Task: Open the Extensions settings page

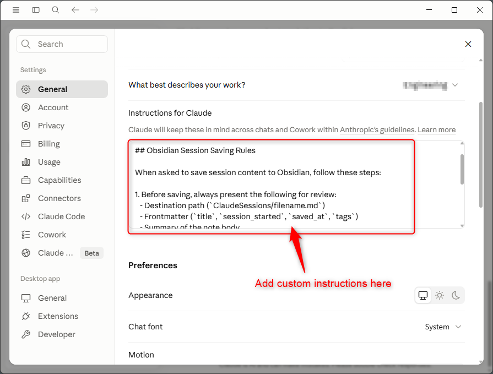Action: click(62, 316)
